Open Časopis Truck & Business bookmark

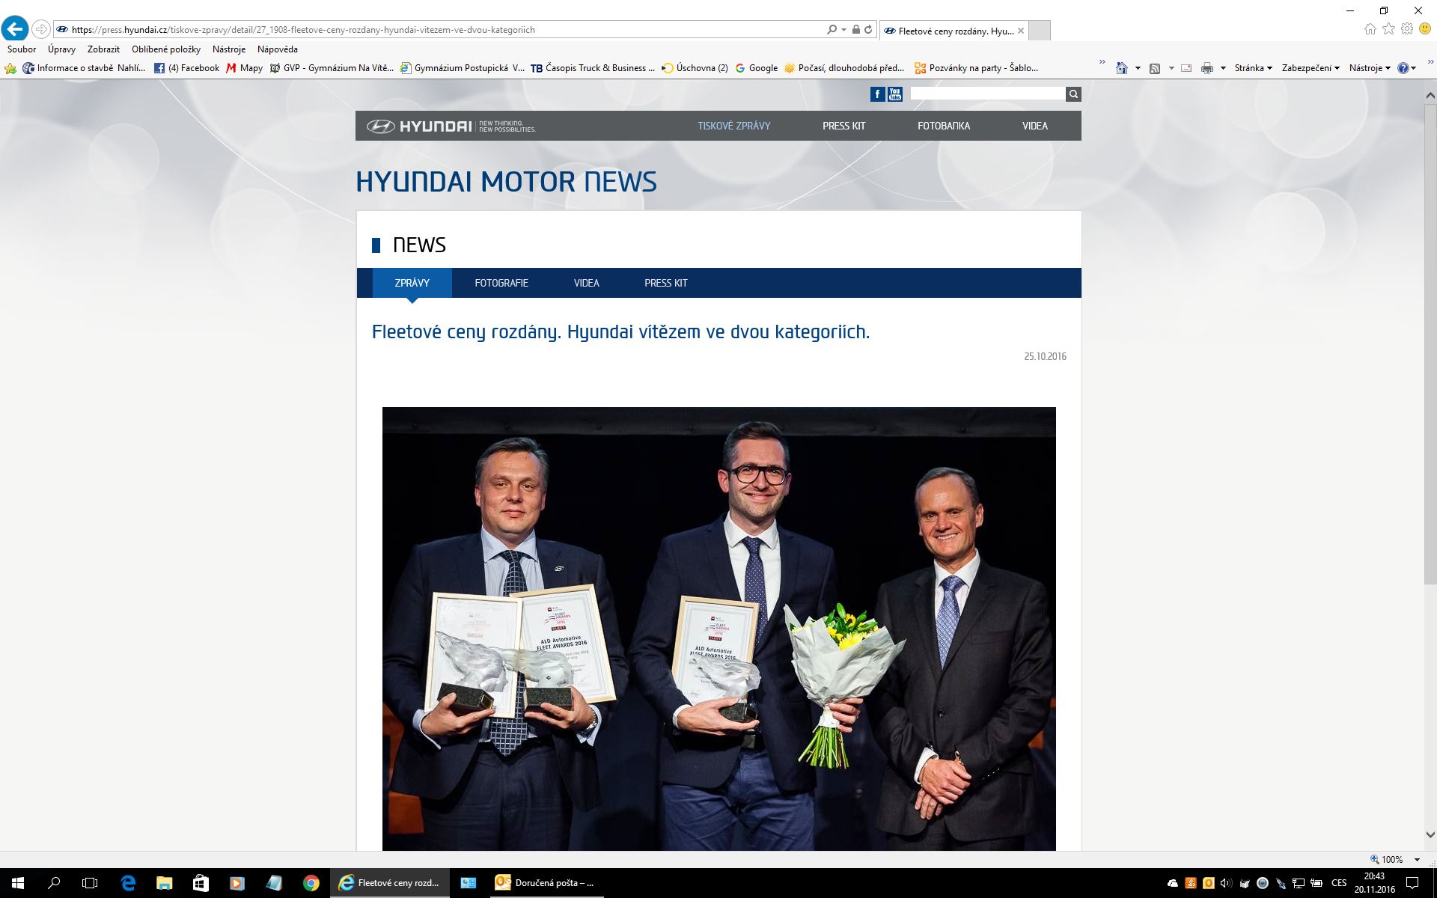click(593, 68)
